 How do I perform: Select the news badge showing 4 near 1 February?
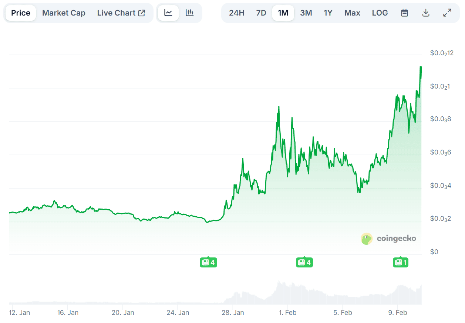(304, 262)
